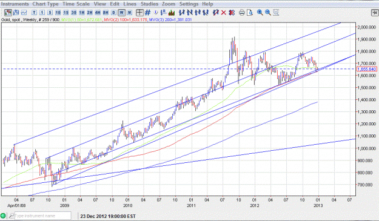
Task: Click the Apr/01/08 date label
Action: coord(16,205)
